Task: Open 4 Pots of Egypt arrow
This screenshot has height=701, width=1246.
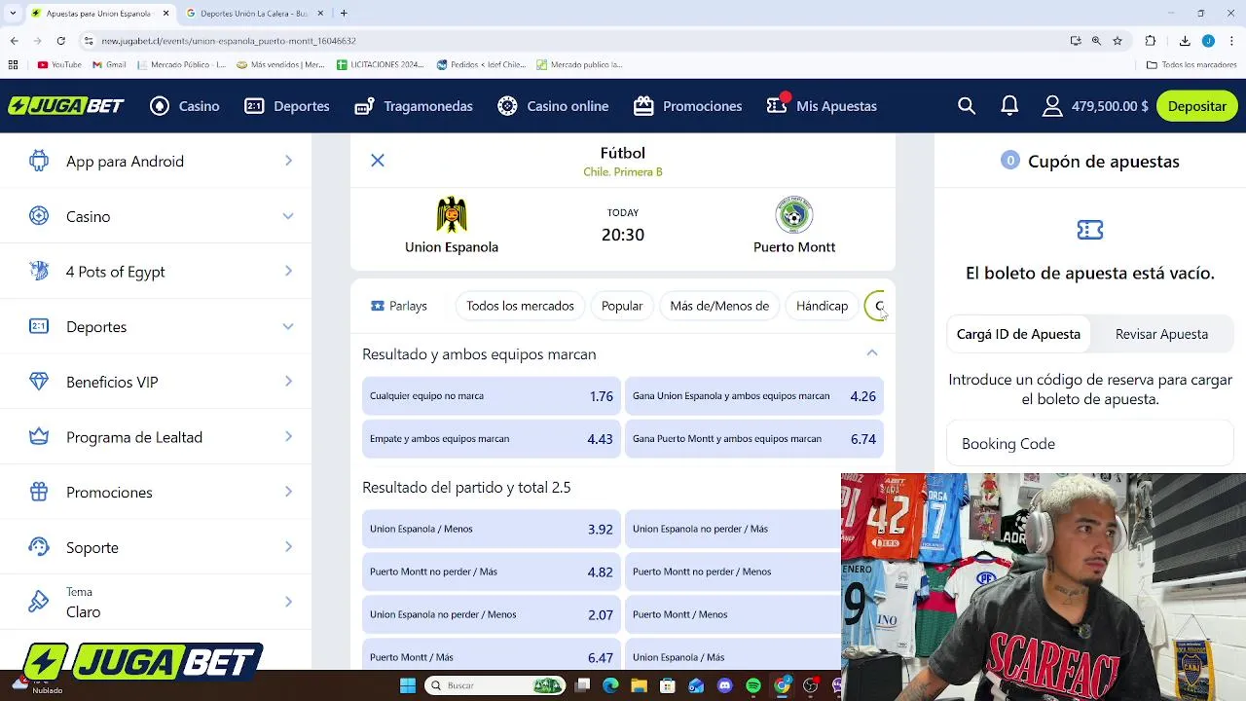Action: 288,272
